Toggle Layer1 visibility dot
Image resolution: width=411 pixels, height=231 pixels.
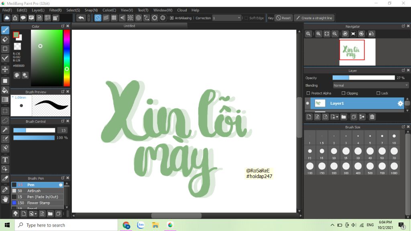[307, 103]
